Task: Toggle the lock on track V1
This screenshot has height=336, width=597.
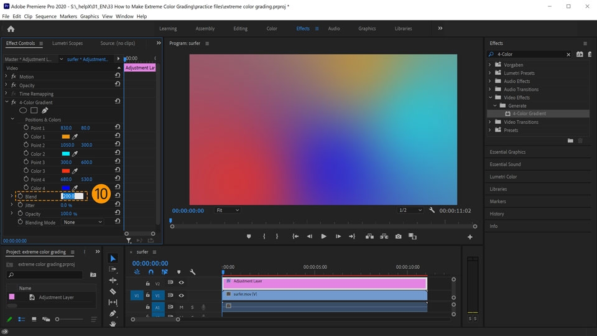Action: point(147,296)
